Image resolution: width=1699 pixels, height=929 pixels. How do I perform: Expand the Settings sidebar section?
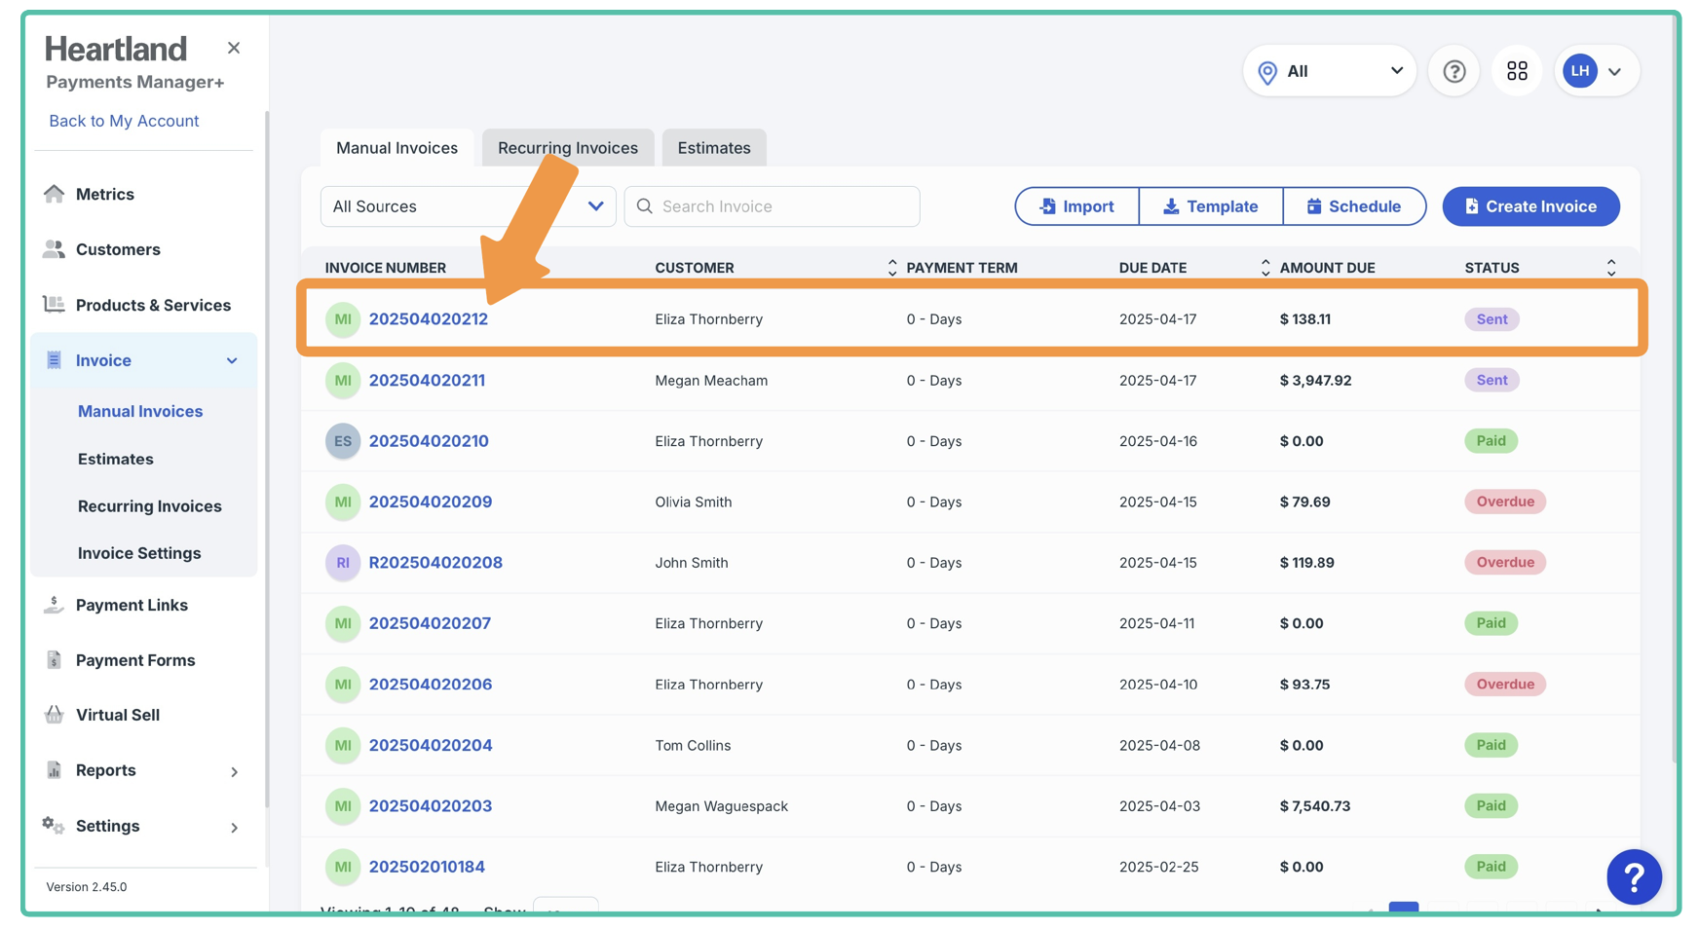[234, 827]
